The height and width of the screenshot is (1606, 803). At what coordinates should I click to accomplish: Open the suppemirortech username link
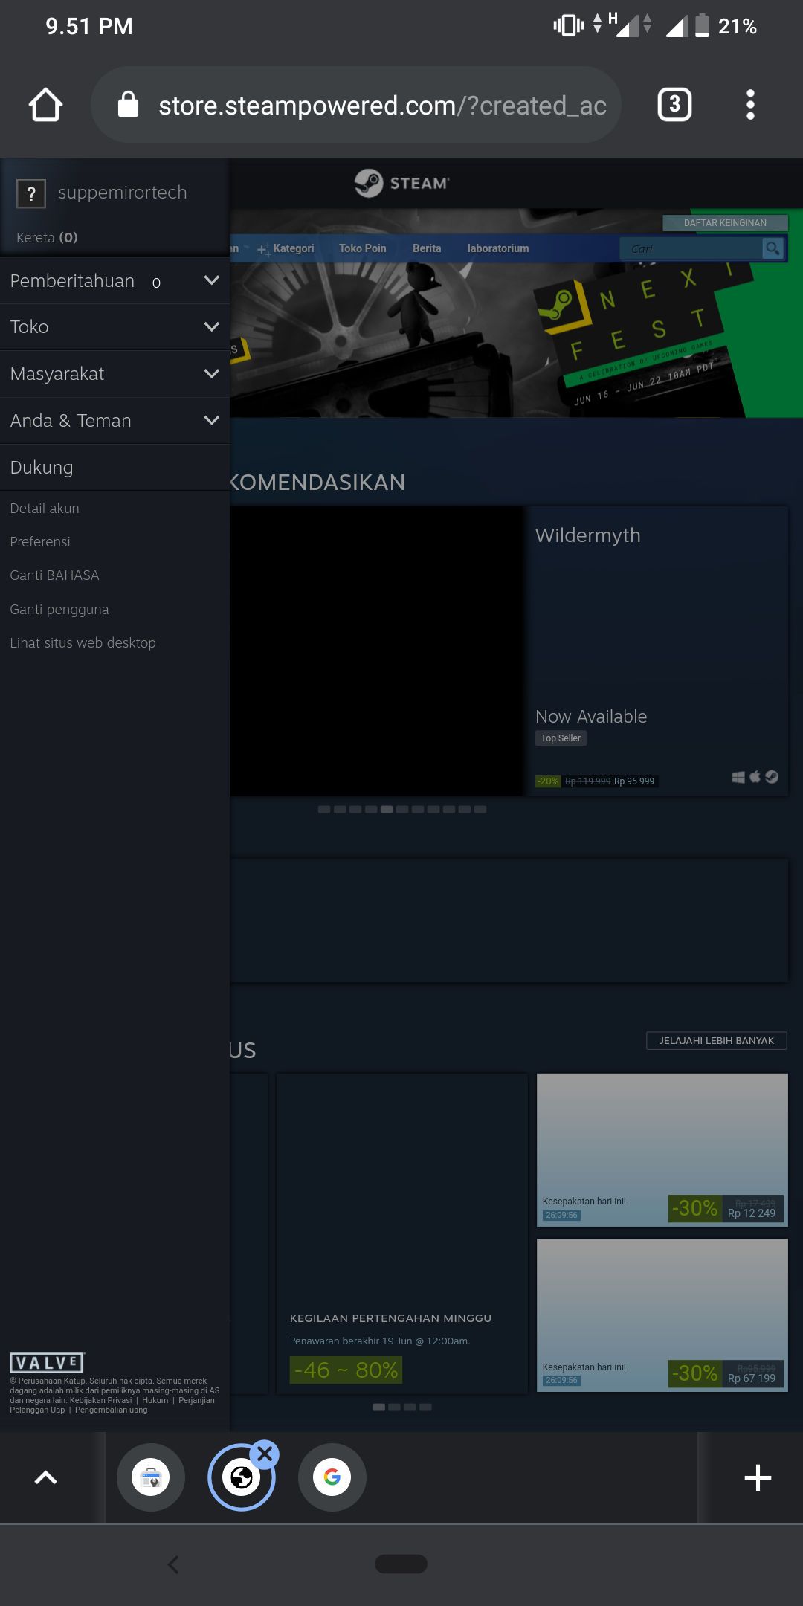(x=123, y=193)
